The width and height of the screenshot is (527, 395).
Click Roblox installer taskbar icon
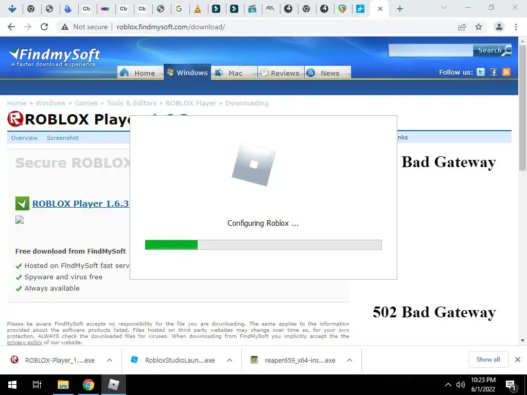pyautogui.click(x=114, y=385)
